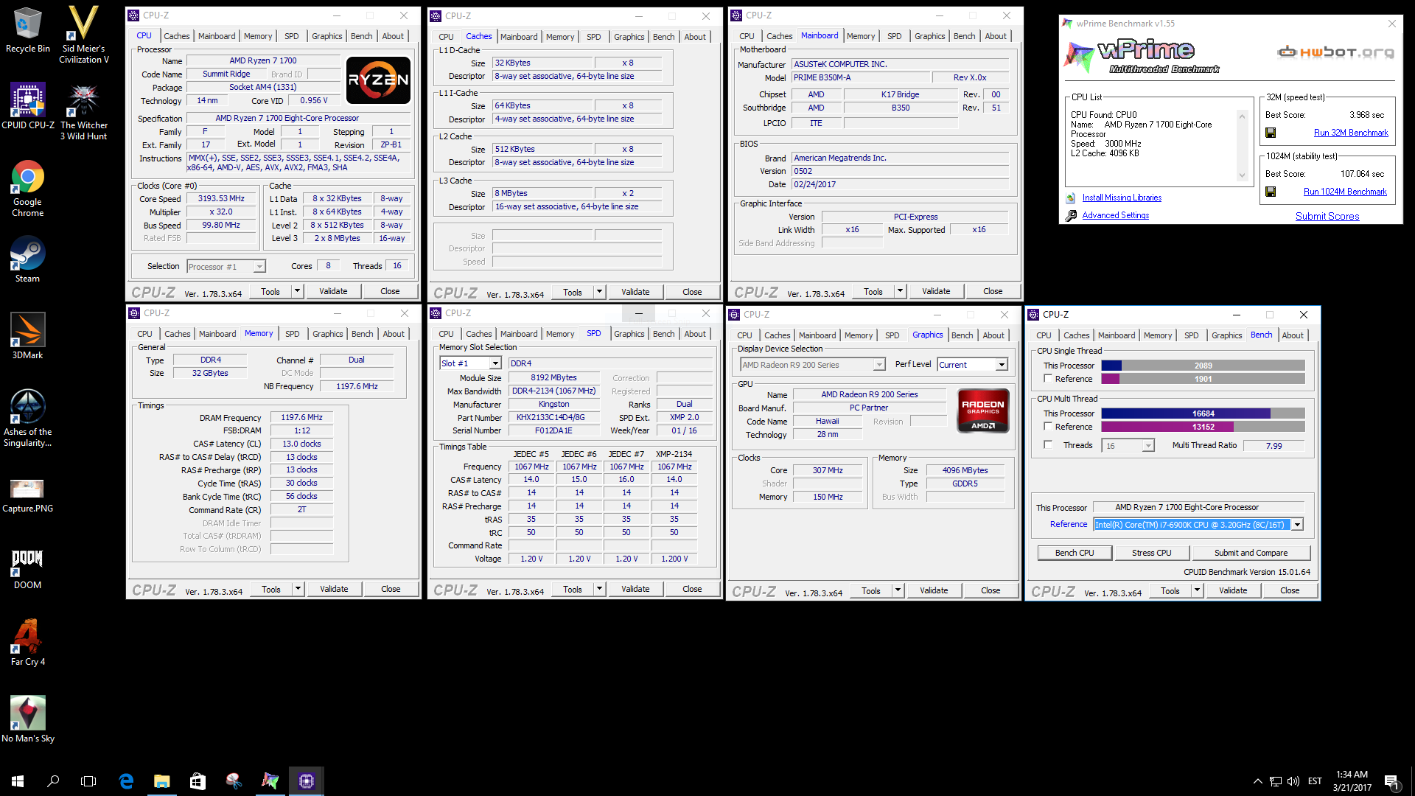Viewport: 1415px width, 796px height.
Task: Click Validate in the Memory window
Action: [x=334, y=589]
